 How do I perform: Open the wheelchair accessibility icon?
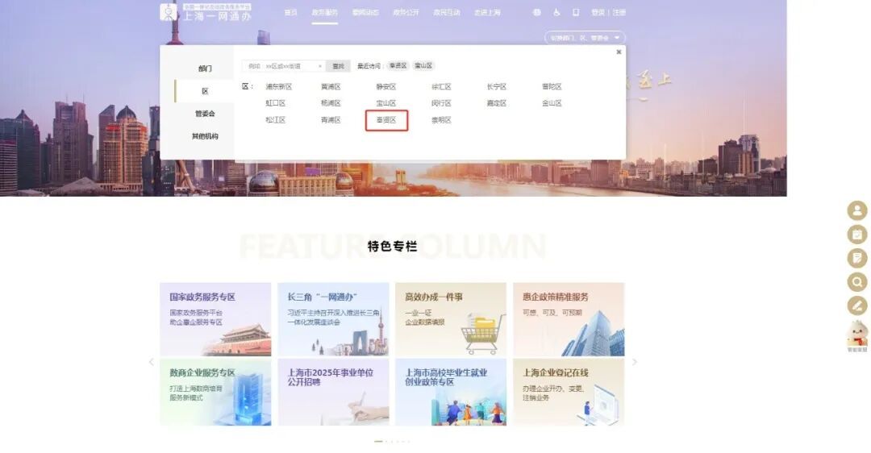point(556,12)
